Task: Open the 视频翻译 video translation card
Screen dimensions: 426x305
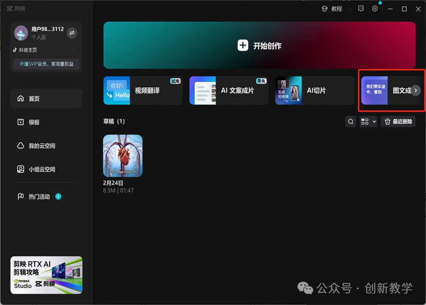Action: coord(143,90)
